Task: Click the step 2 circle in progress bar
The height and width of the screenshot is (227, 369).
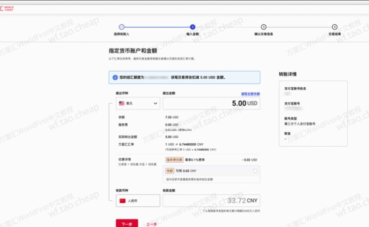Action: pos(192,27)
